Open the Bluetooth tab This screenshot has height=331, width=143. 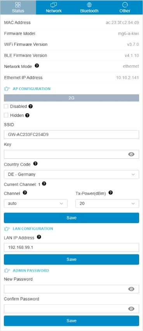click(x=89, y=7)
